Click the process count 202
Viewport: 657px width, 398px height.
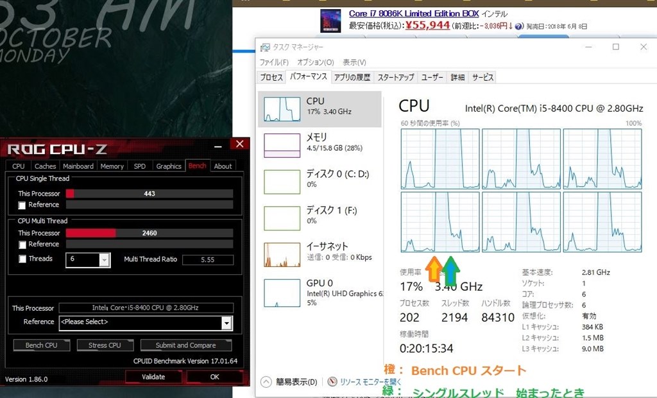pos(409,318)
